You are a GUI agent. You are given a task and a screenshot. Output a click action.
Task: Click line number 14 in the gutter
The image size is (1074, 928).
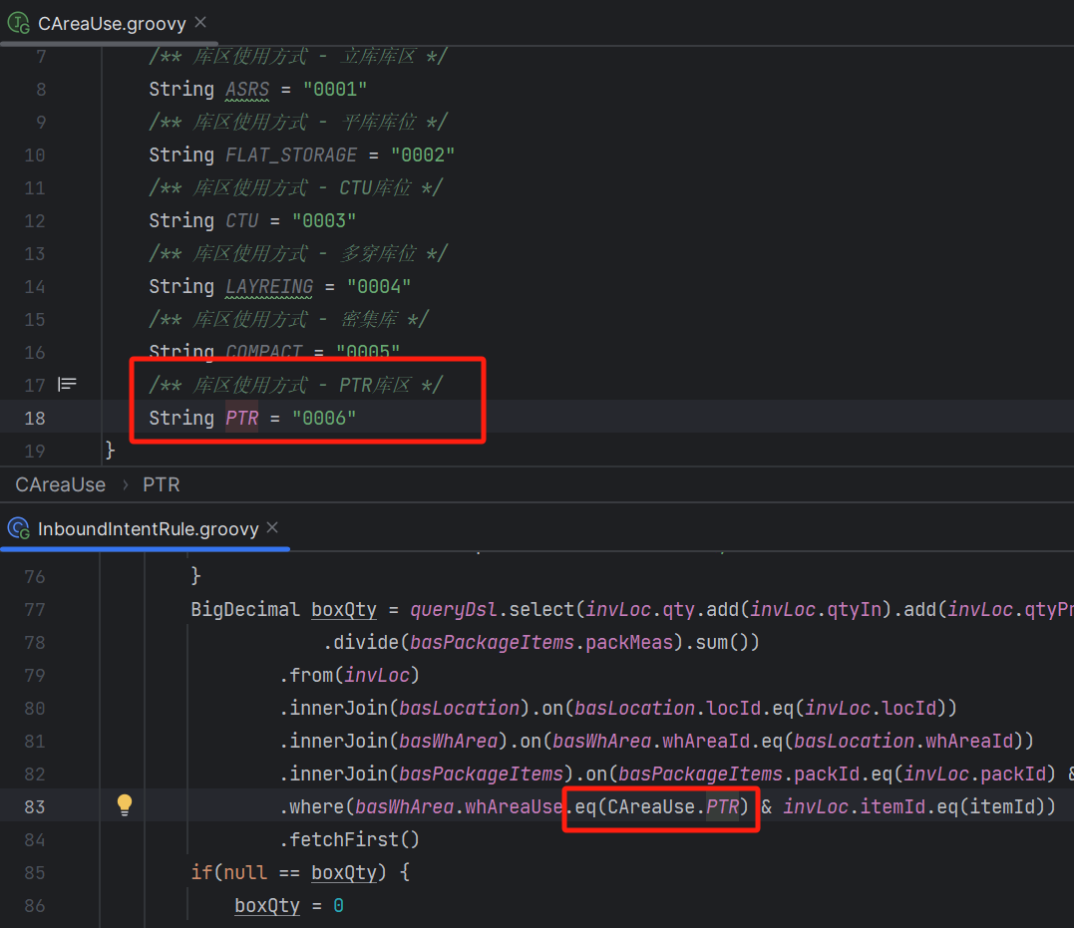tap(35, 286)
